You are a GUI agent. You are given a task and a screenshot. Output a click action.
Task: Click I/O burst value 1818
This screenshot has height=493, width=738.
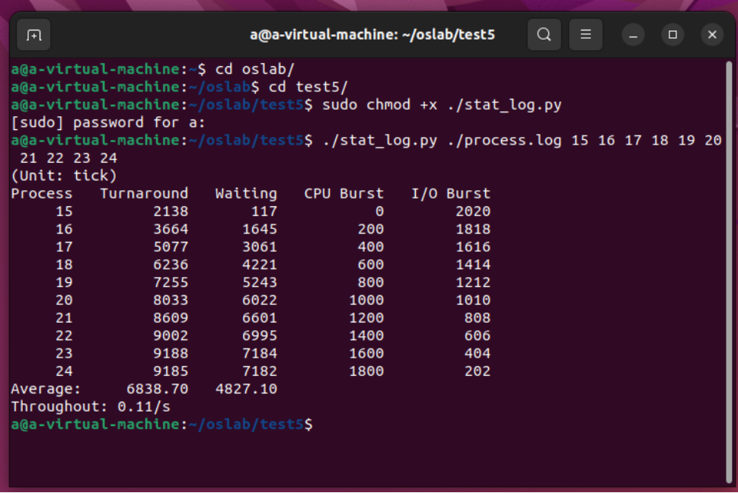(472, 229)
